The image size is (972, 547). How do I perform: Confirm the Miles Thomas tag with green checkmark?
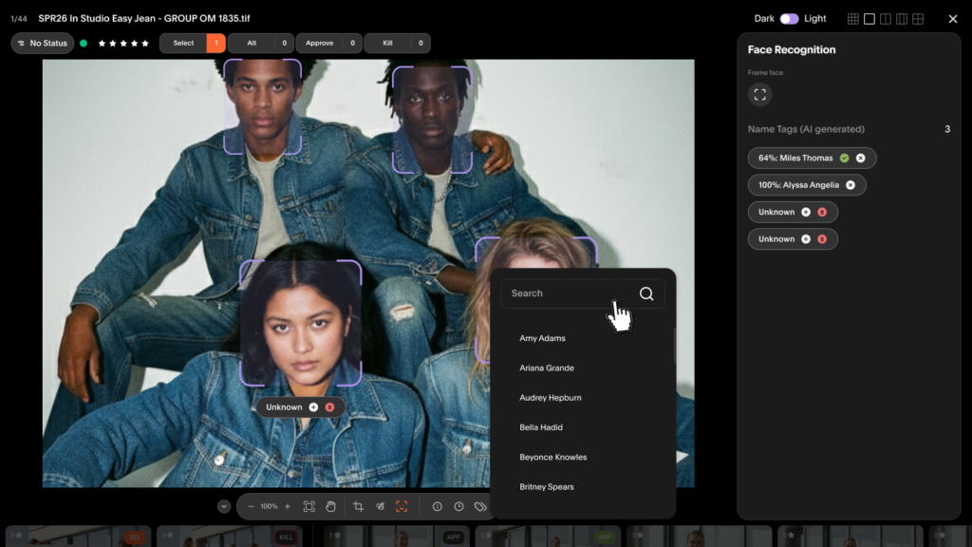[844, 159]
